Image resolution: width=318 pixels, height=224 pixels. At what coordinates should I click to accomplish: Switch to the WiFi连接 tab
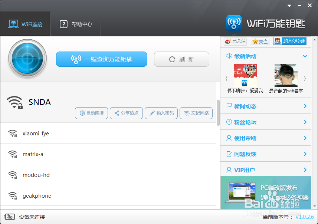click(x=25, y=24)
